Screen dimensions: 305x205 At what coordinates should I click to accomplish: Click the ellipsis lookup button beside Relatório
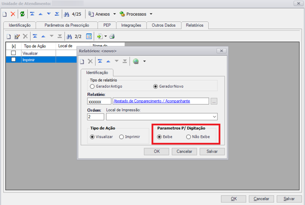tap(214, 101)
